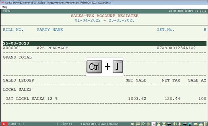Click the exit door icon at bar end
The height and width of the screenshot is (126, 208).
click(206, 124)
